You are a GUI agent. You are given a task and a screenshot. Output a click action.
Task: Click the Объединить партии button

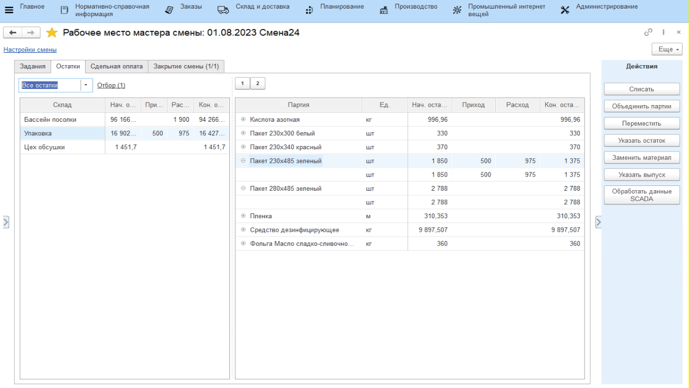click(642, 106)
